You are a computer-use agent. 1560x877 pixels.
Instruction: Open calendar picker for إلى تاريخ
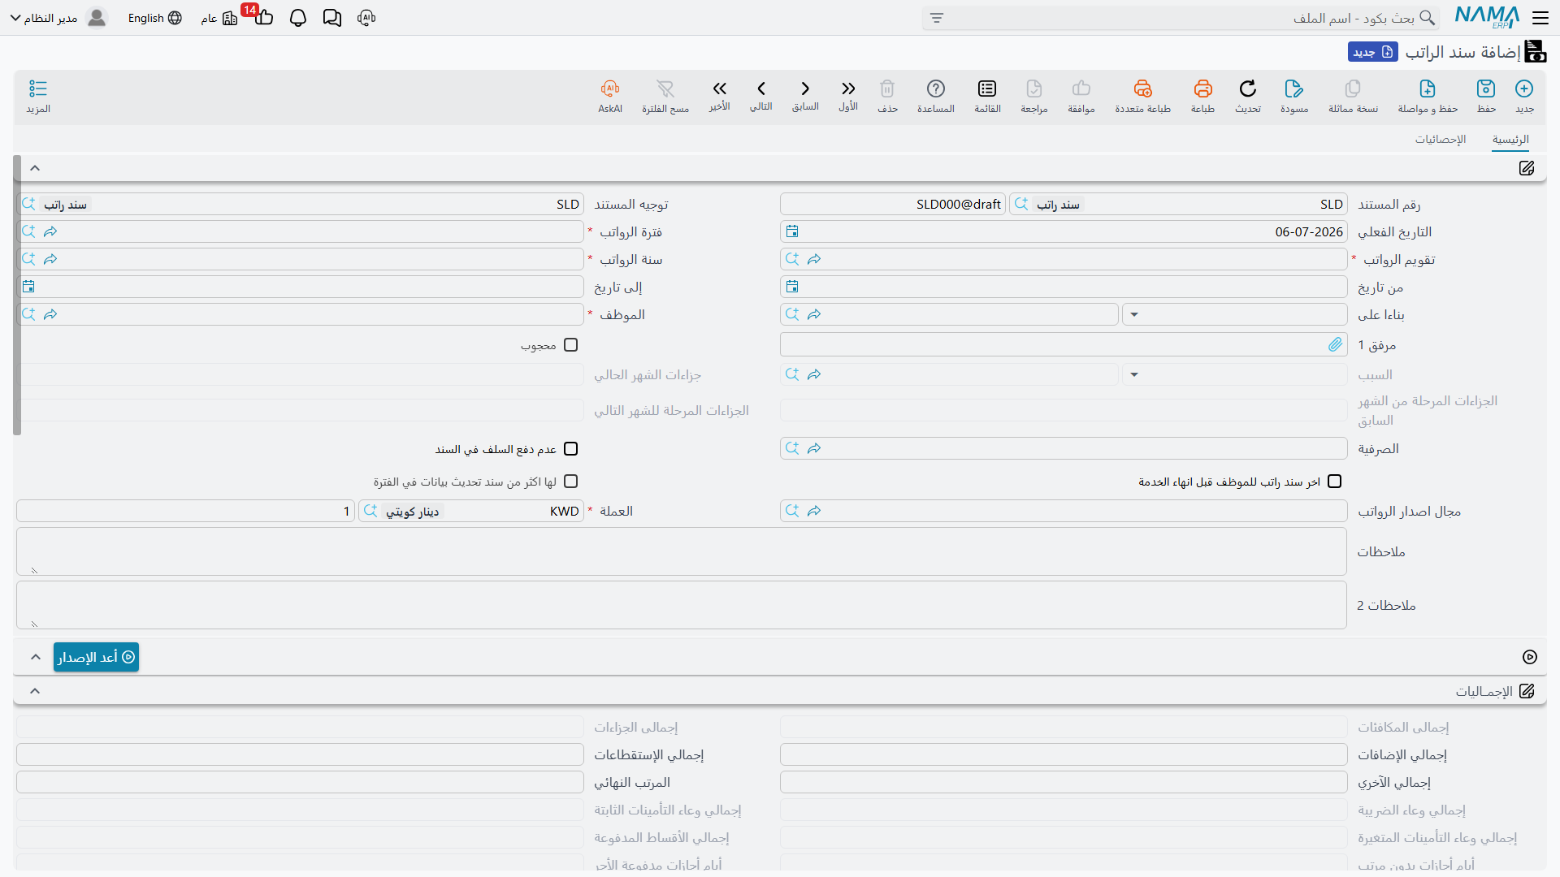click(x=28, y=287)
